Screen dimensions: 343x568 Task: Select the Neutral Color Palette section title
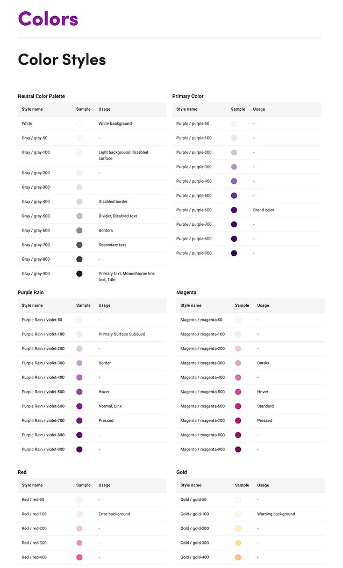pyautogui.click(x=41, y=96)
